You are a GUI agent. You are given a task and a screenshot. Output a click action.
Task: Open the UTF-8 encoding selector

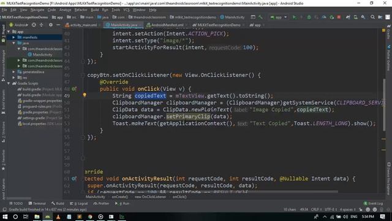coord(331,209)
